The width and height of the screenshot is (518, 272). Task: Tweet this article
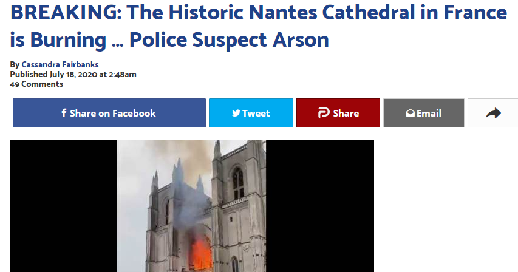251,113
